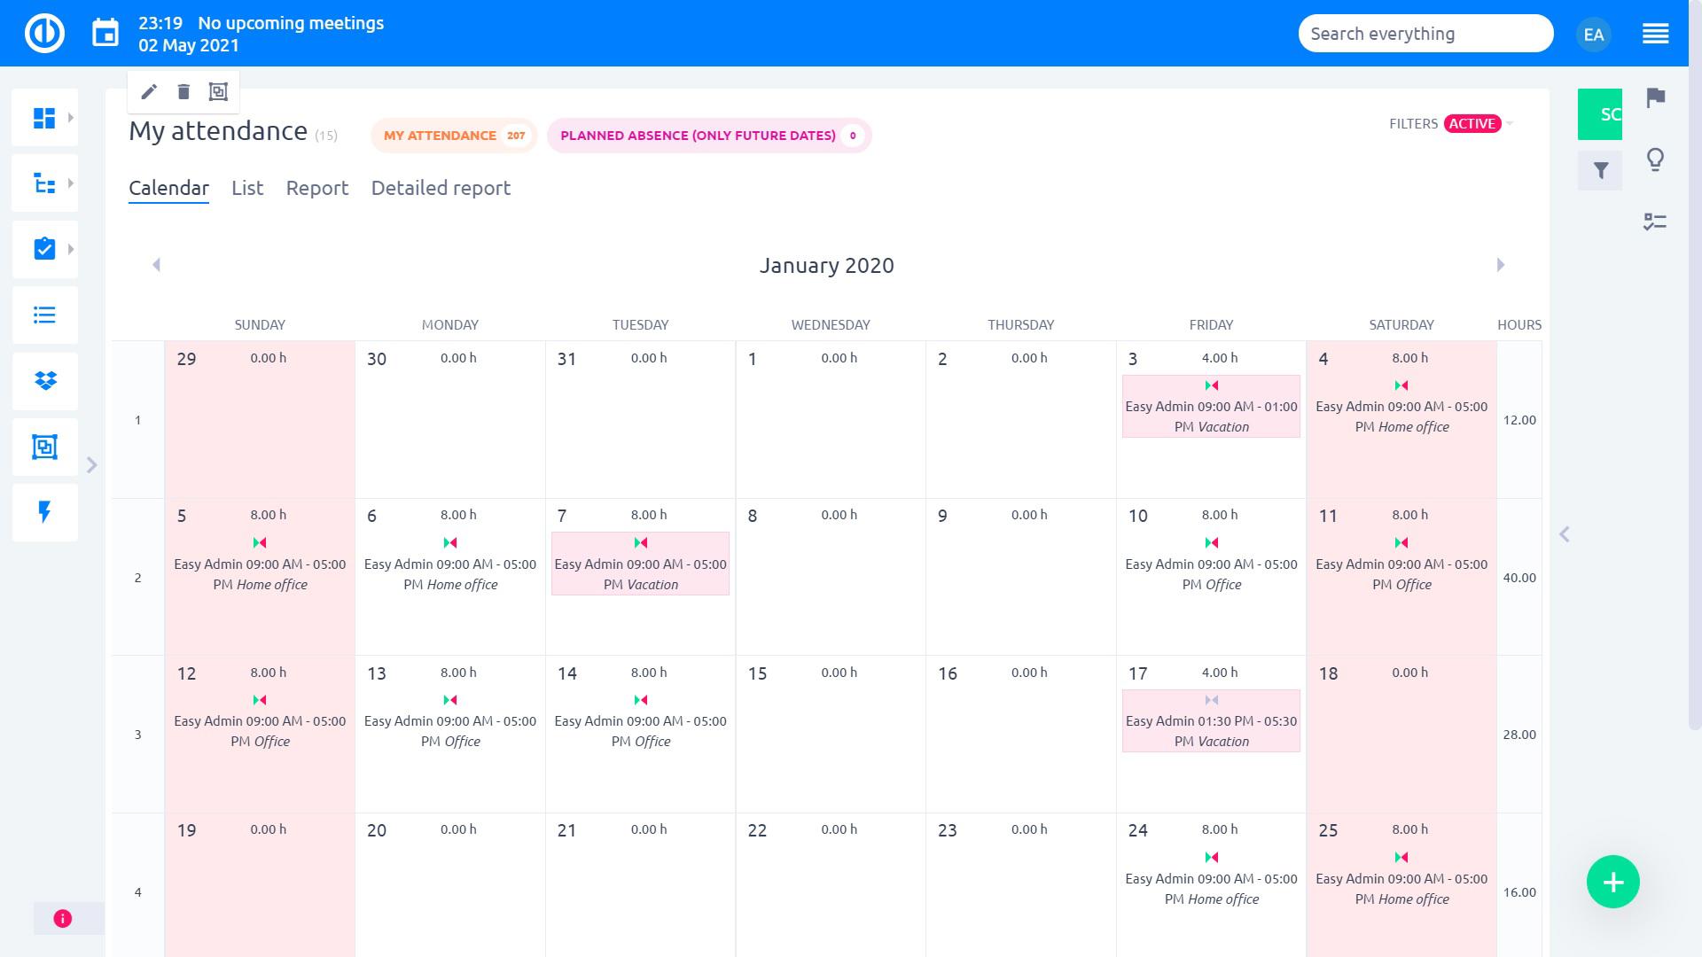
Task: Click the filter funnel icon below SC badge
Action: (1600, 170)
